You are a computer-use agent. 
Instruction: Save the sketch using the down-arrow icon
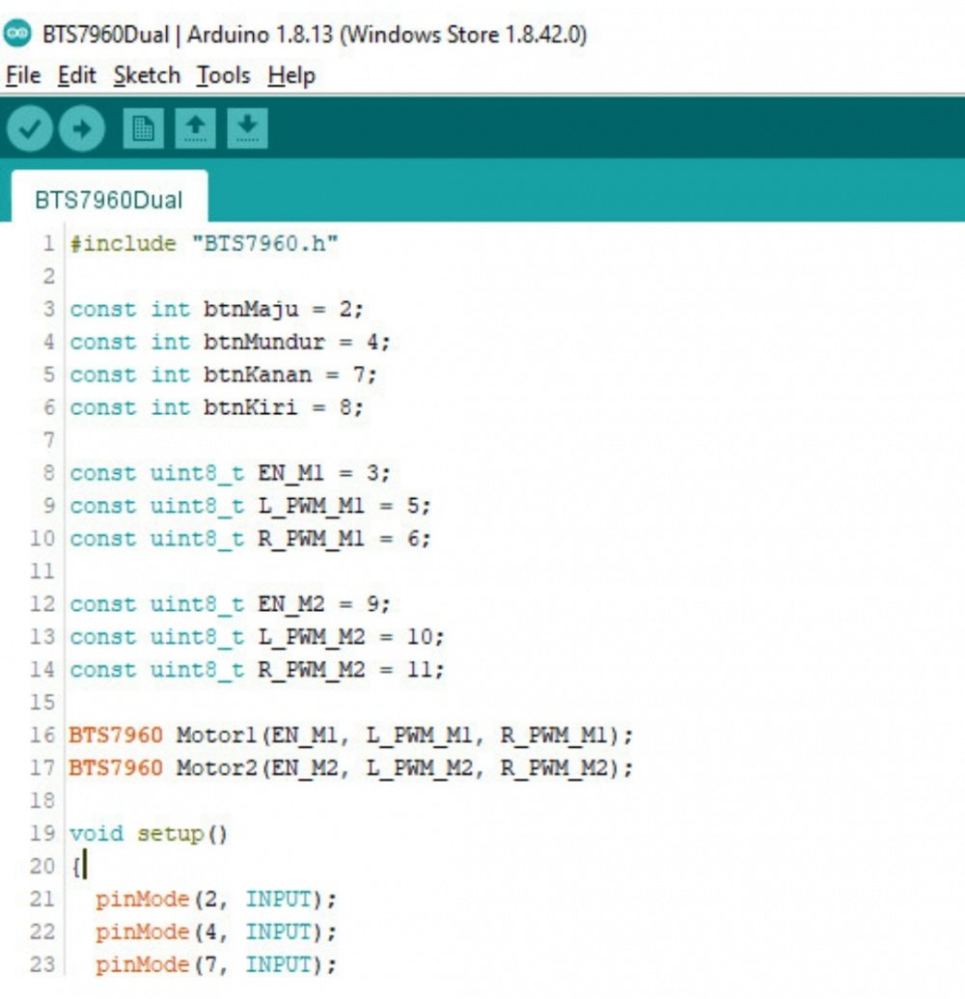(x=248, y=128)
